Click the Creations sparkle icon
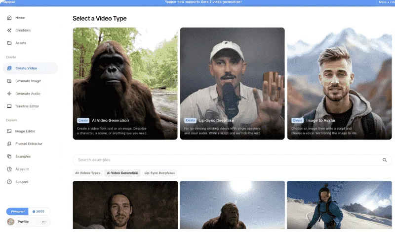The image size is (395, 232). [x=9, y=31]
